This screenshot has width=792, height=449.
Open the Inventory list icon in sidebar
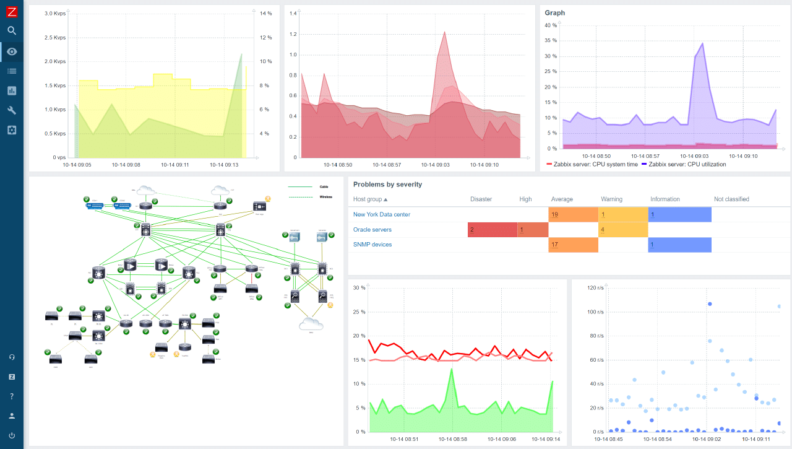pyautogui.click(x=12, y=71)
